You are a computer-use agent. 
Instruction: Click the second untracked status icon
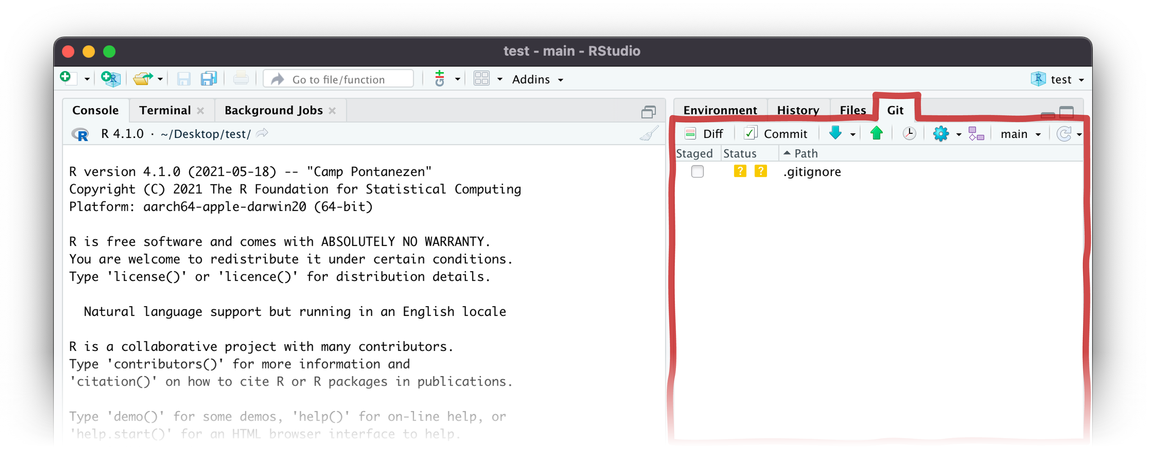[x=761, y=171]
